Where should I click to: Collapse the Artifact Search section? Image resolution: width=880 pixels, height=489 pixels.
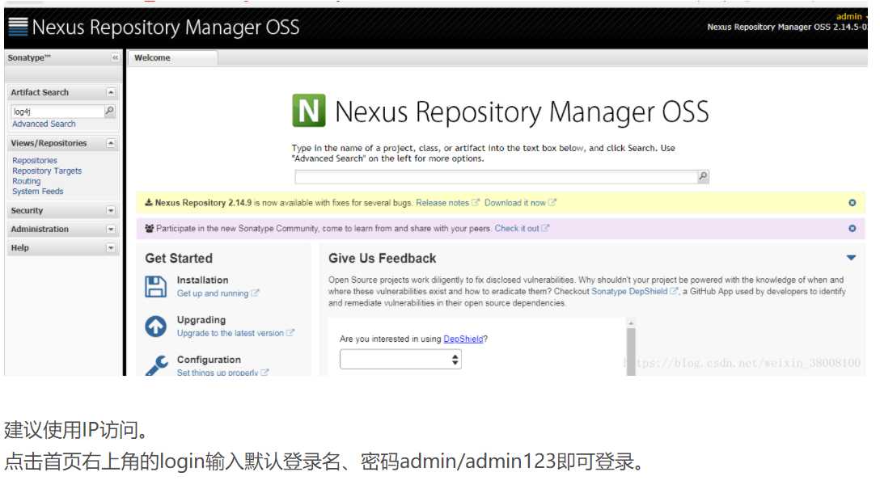(111, 92)
